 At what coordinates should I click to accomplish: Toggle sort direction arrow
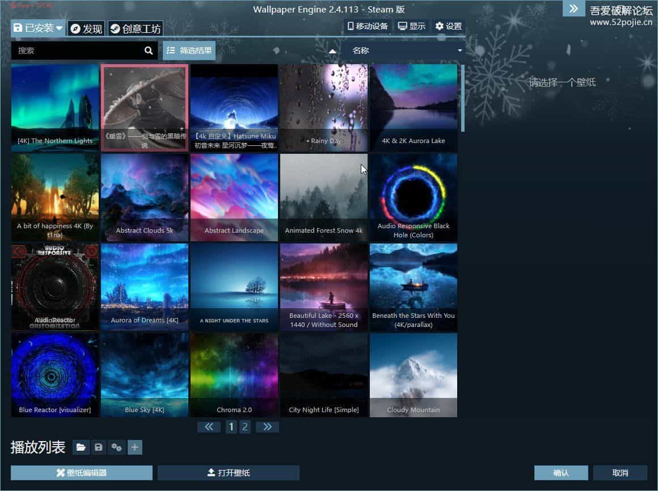(x=332, y=51)
